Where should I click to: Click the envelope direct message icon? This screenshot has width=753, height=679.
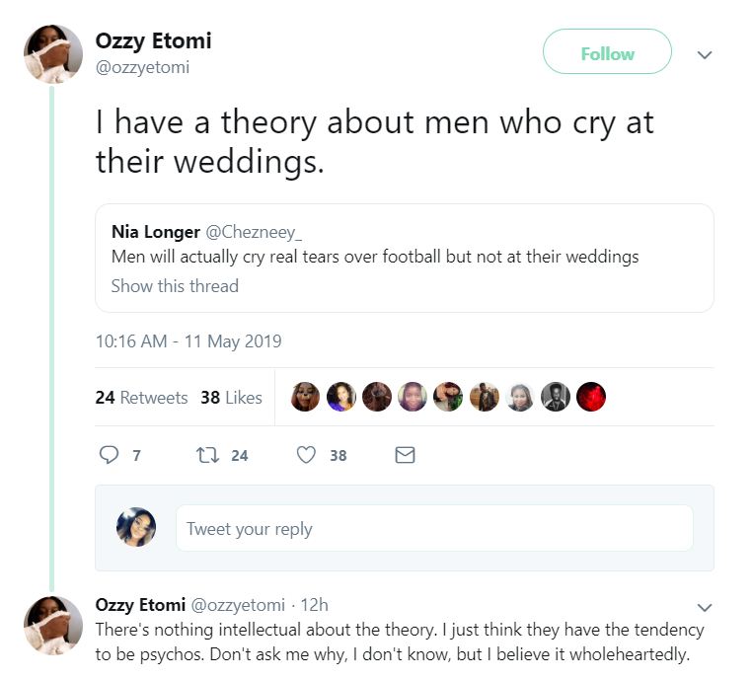pos(405,455)
